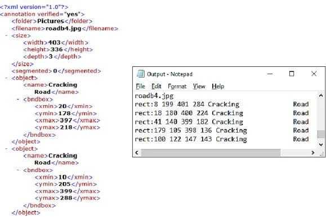Click the ymax value 218

(x=66, y=128)
